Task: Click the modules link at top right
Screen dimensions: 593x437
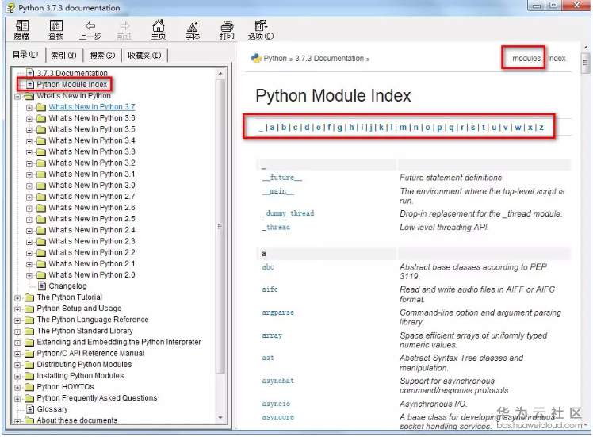Action: coord(526,58)
